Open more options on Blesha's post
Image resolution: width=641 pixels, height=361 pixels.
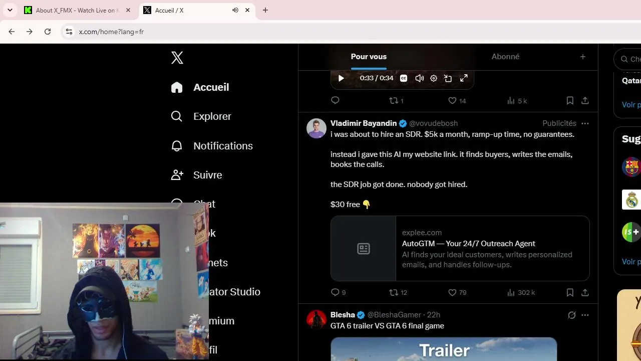(x=585, y=315)
